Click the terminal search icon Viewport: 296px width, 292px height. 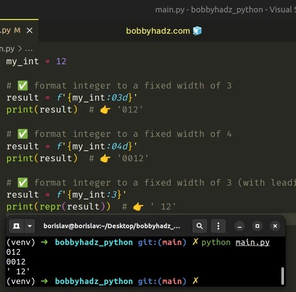pos(200,226)
